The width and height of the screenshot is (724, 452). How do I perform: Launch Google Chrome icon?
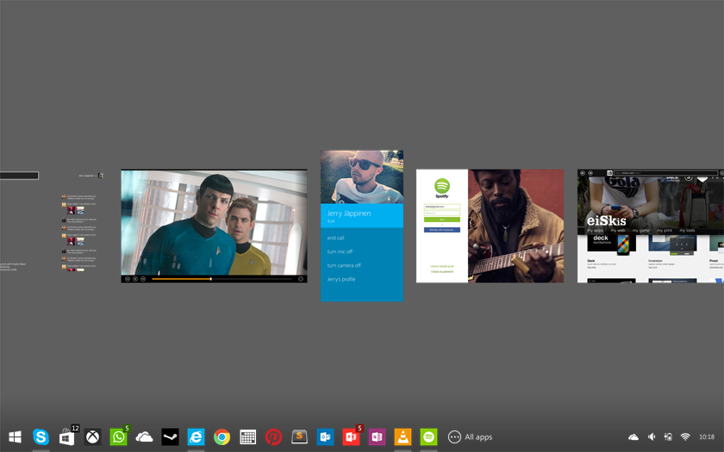[x=222, y=437]
